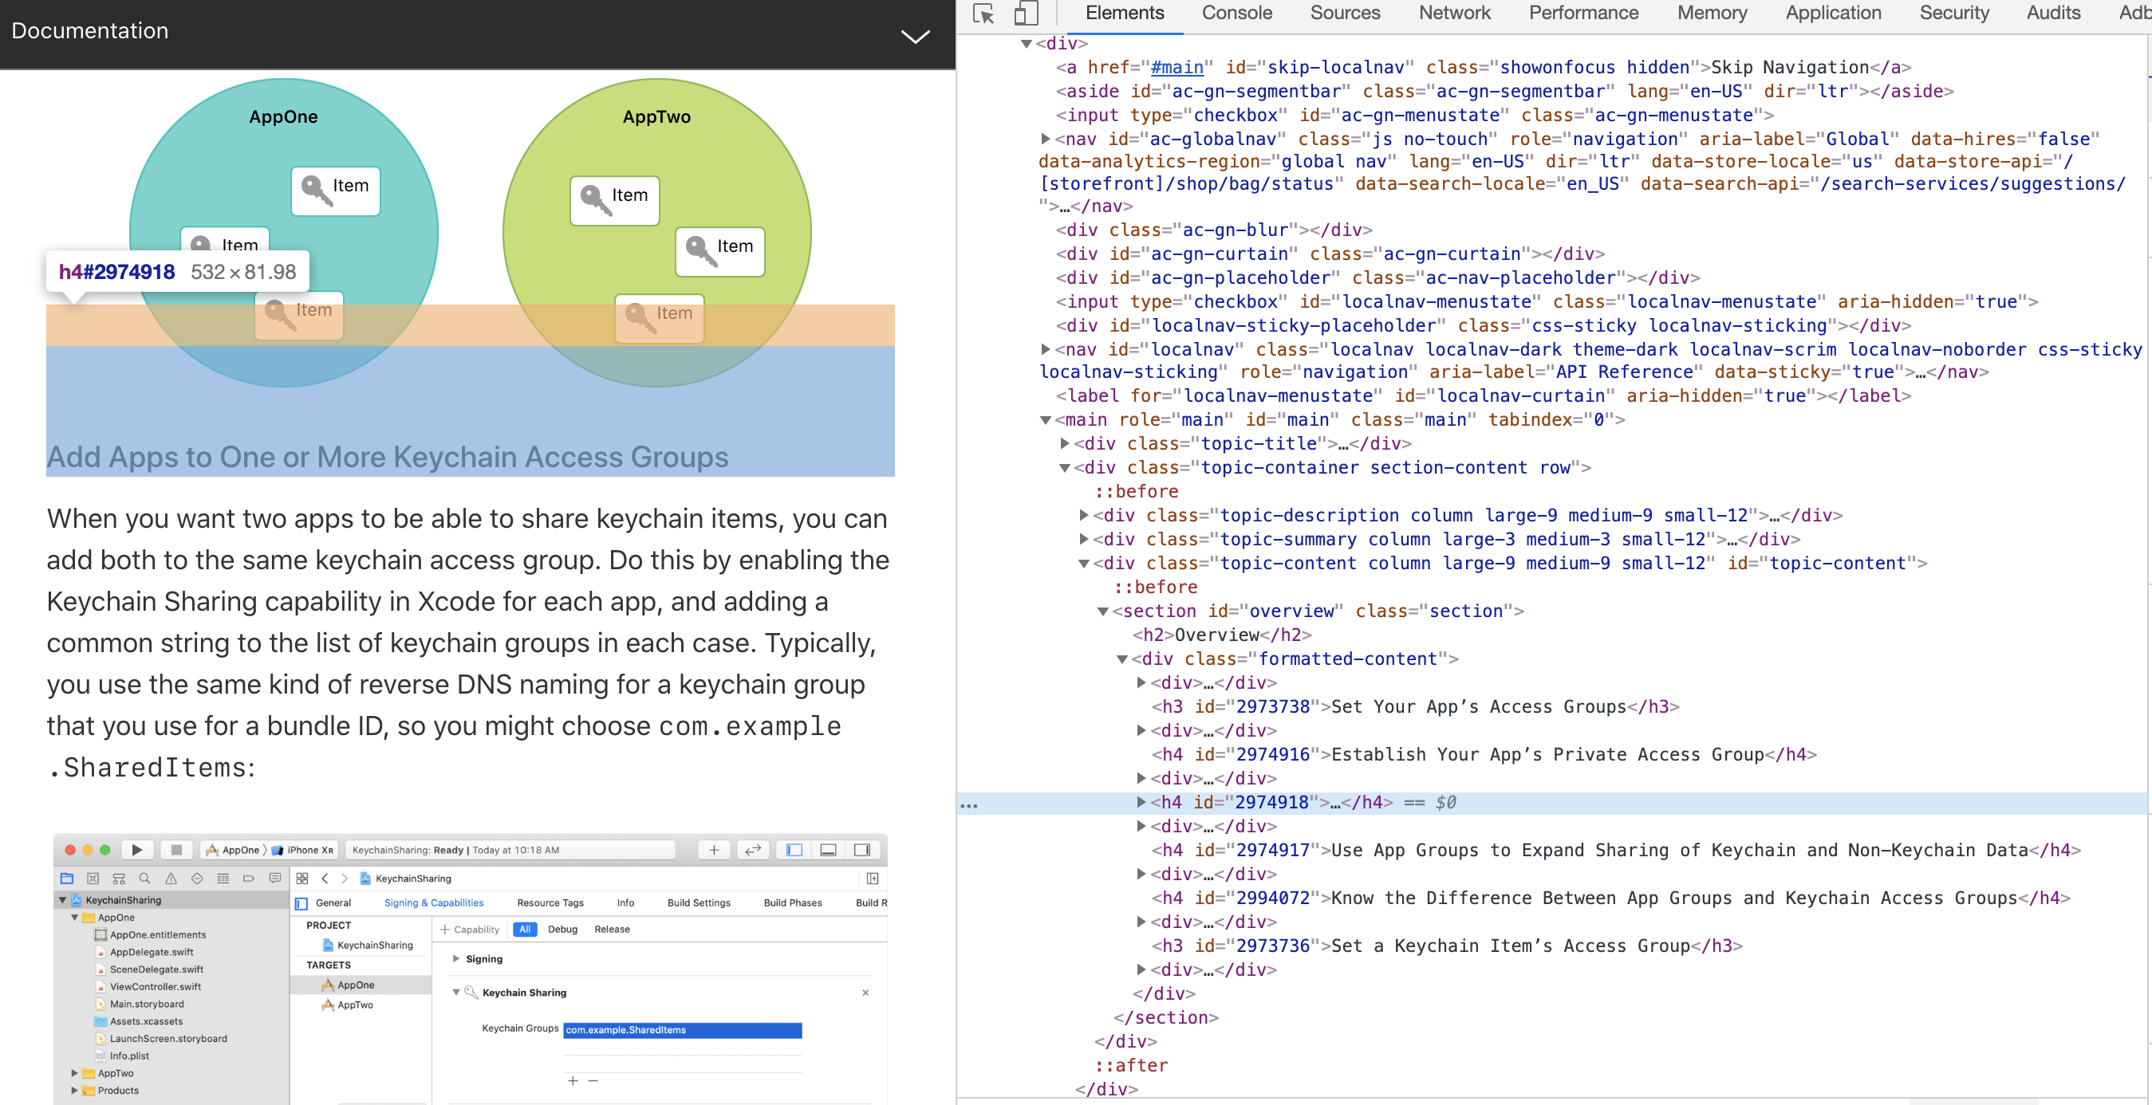The height and width of the screenshot is (1105, 2152).
Task: Click the DevTools inspect element icon
Action: [x=983, y=14]
